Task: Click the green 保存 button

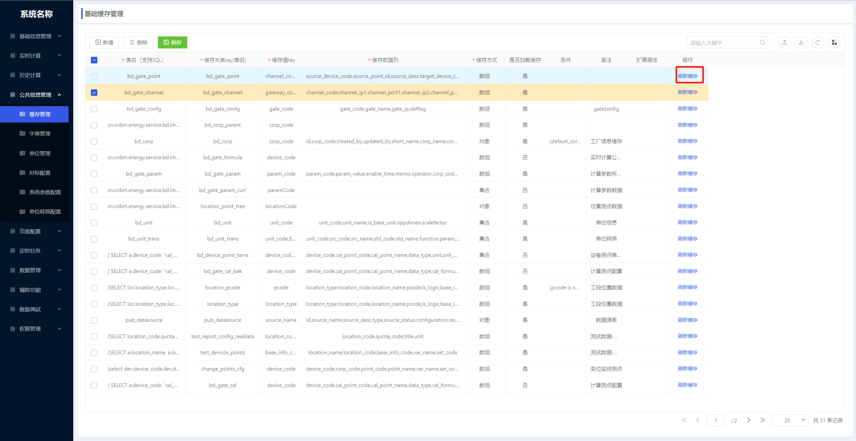Action: point(173,42)
